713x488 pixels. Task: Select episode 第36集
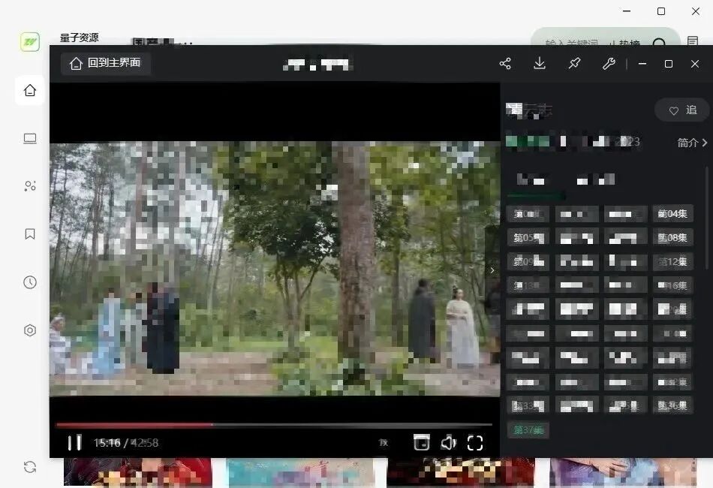(x=672, y=405)
